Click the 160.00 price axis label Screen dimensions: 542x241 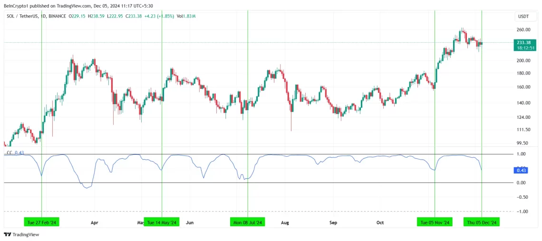(523, 87)
